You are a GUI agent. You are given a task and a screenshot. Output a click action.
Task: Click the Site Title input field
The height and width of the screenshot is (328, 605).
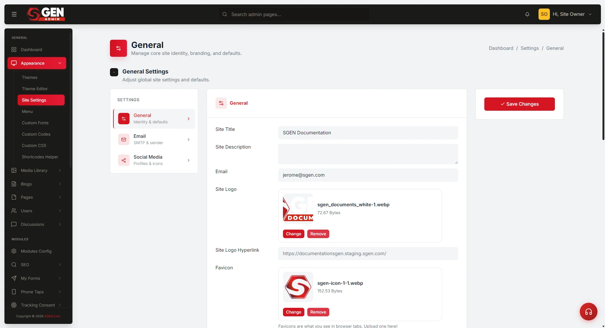pos(368,133)
